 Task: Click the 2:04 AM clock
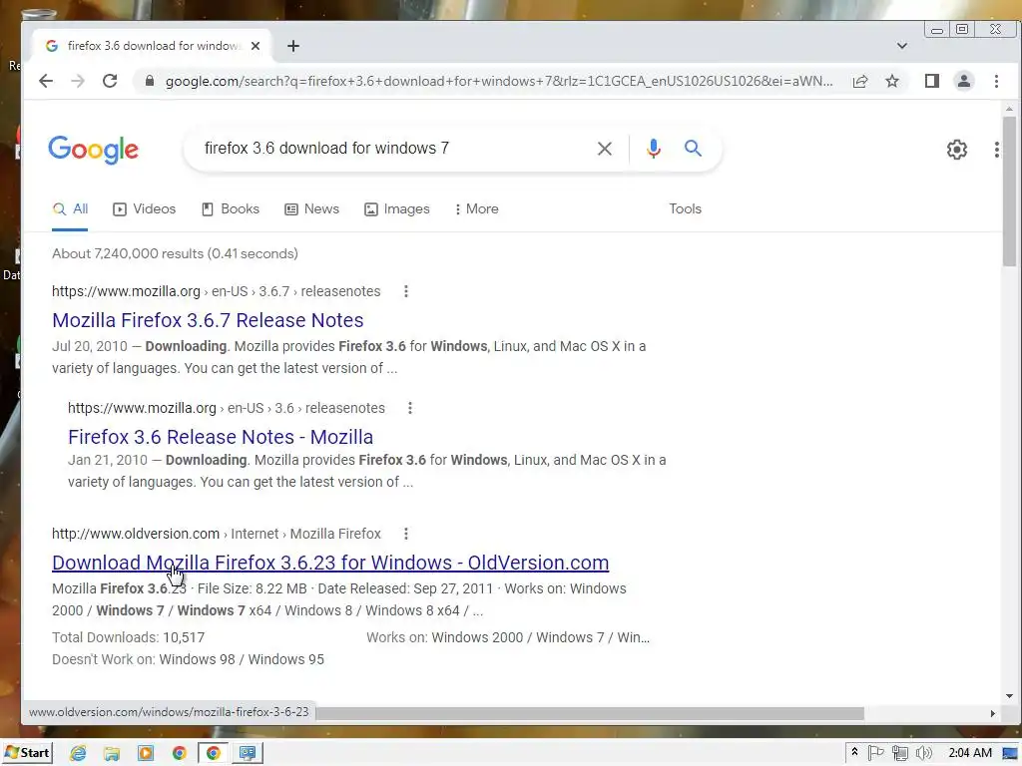[x=970, y=753]
